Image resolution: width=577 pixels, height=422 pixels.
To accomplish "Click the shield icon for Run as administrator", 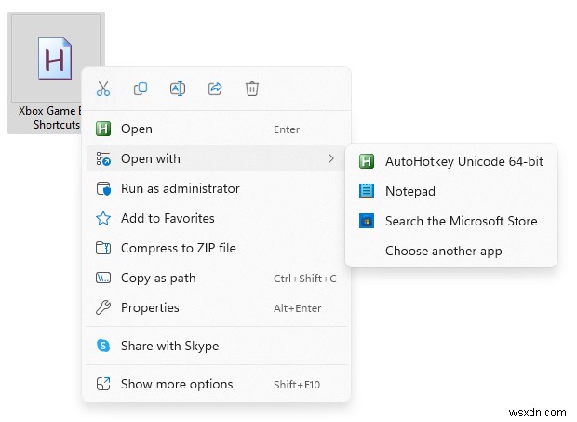I will pos(103,188).
